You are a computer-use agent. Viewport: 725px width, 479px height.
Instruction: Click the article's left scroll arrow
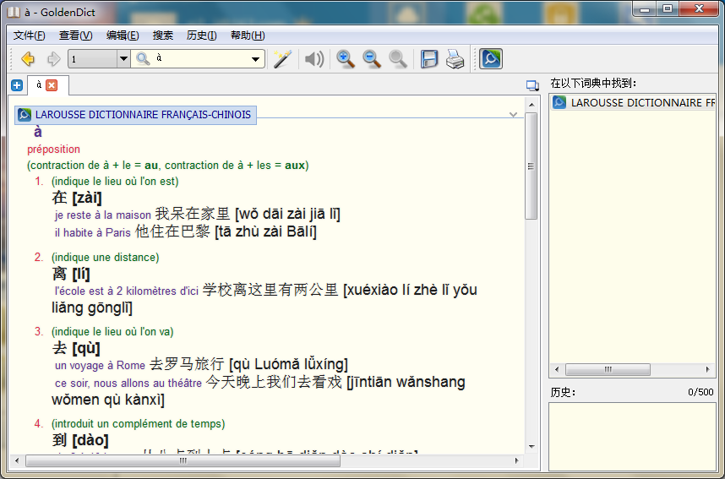pos(17,460)
